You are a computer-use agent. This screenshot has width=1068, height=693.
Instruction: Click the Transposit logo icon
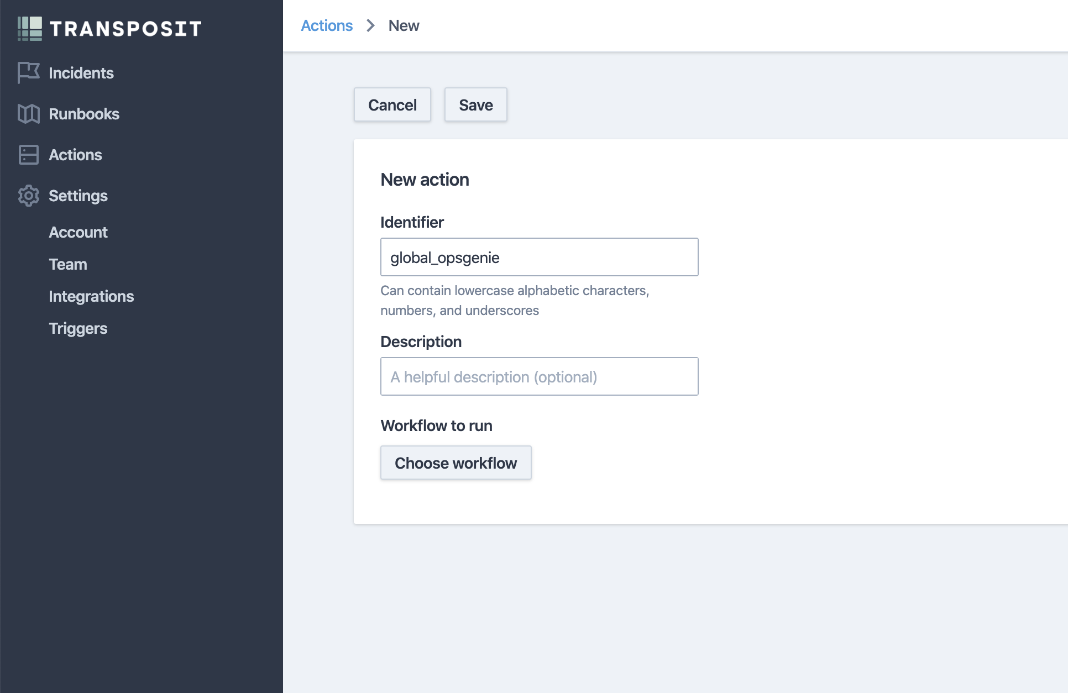pos(30,29)
